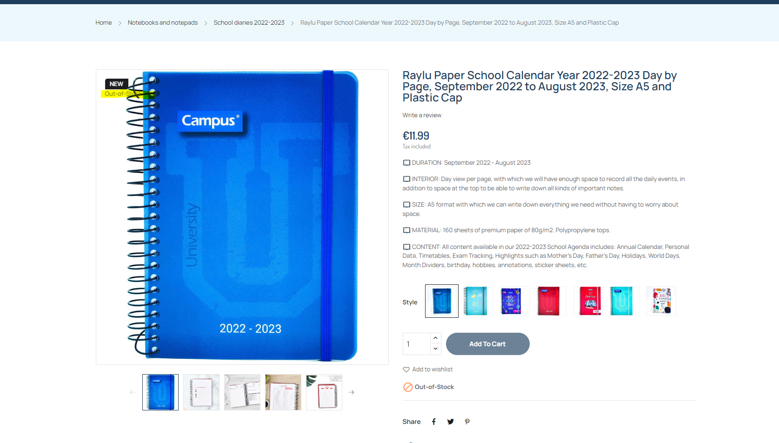
Task: Open Home breadcrumb link
Action: (x=104, y=22)
